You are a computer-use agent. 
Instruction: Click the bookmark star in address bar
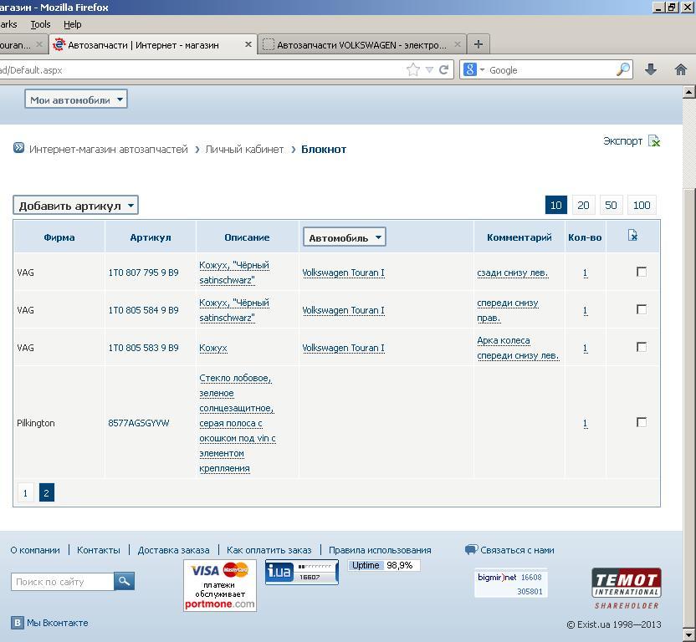[x=412, y=69]
